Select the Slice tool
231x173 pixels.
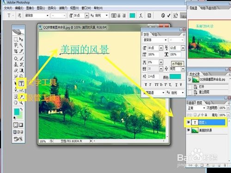coord(21,51)
